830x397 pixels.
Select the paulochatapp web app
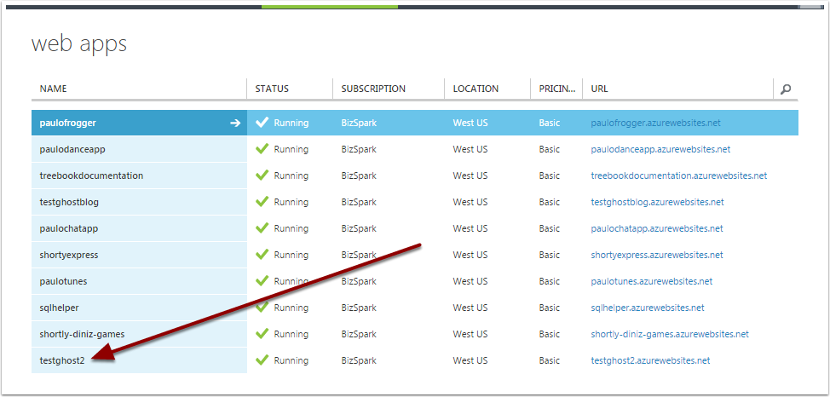click(69, 228)
